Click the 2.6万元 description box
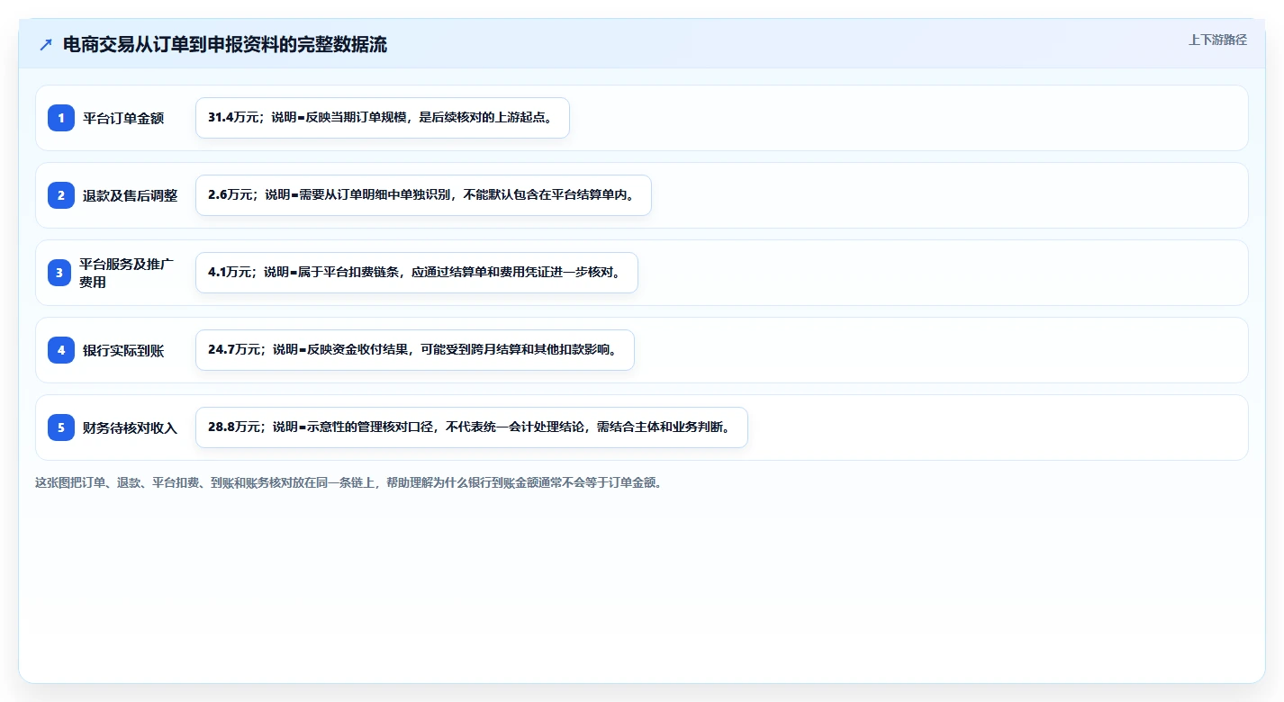 423,195
